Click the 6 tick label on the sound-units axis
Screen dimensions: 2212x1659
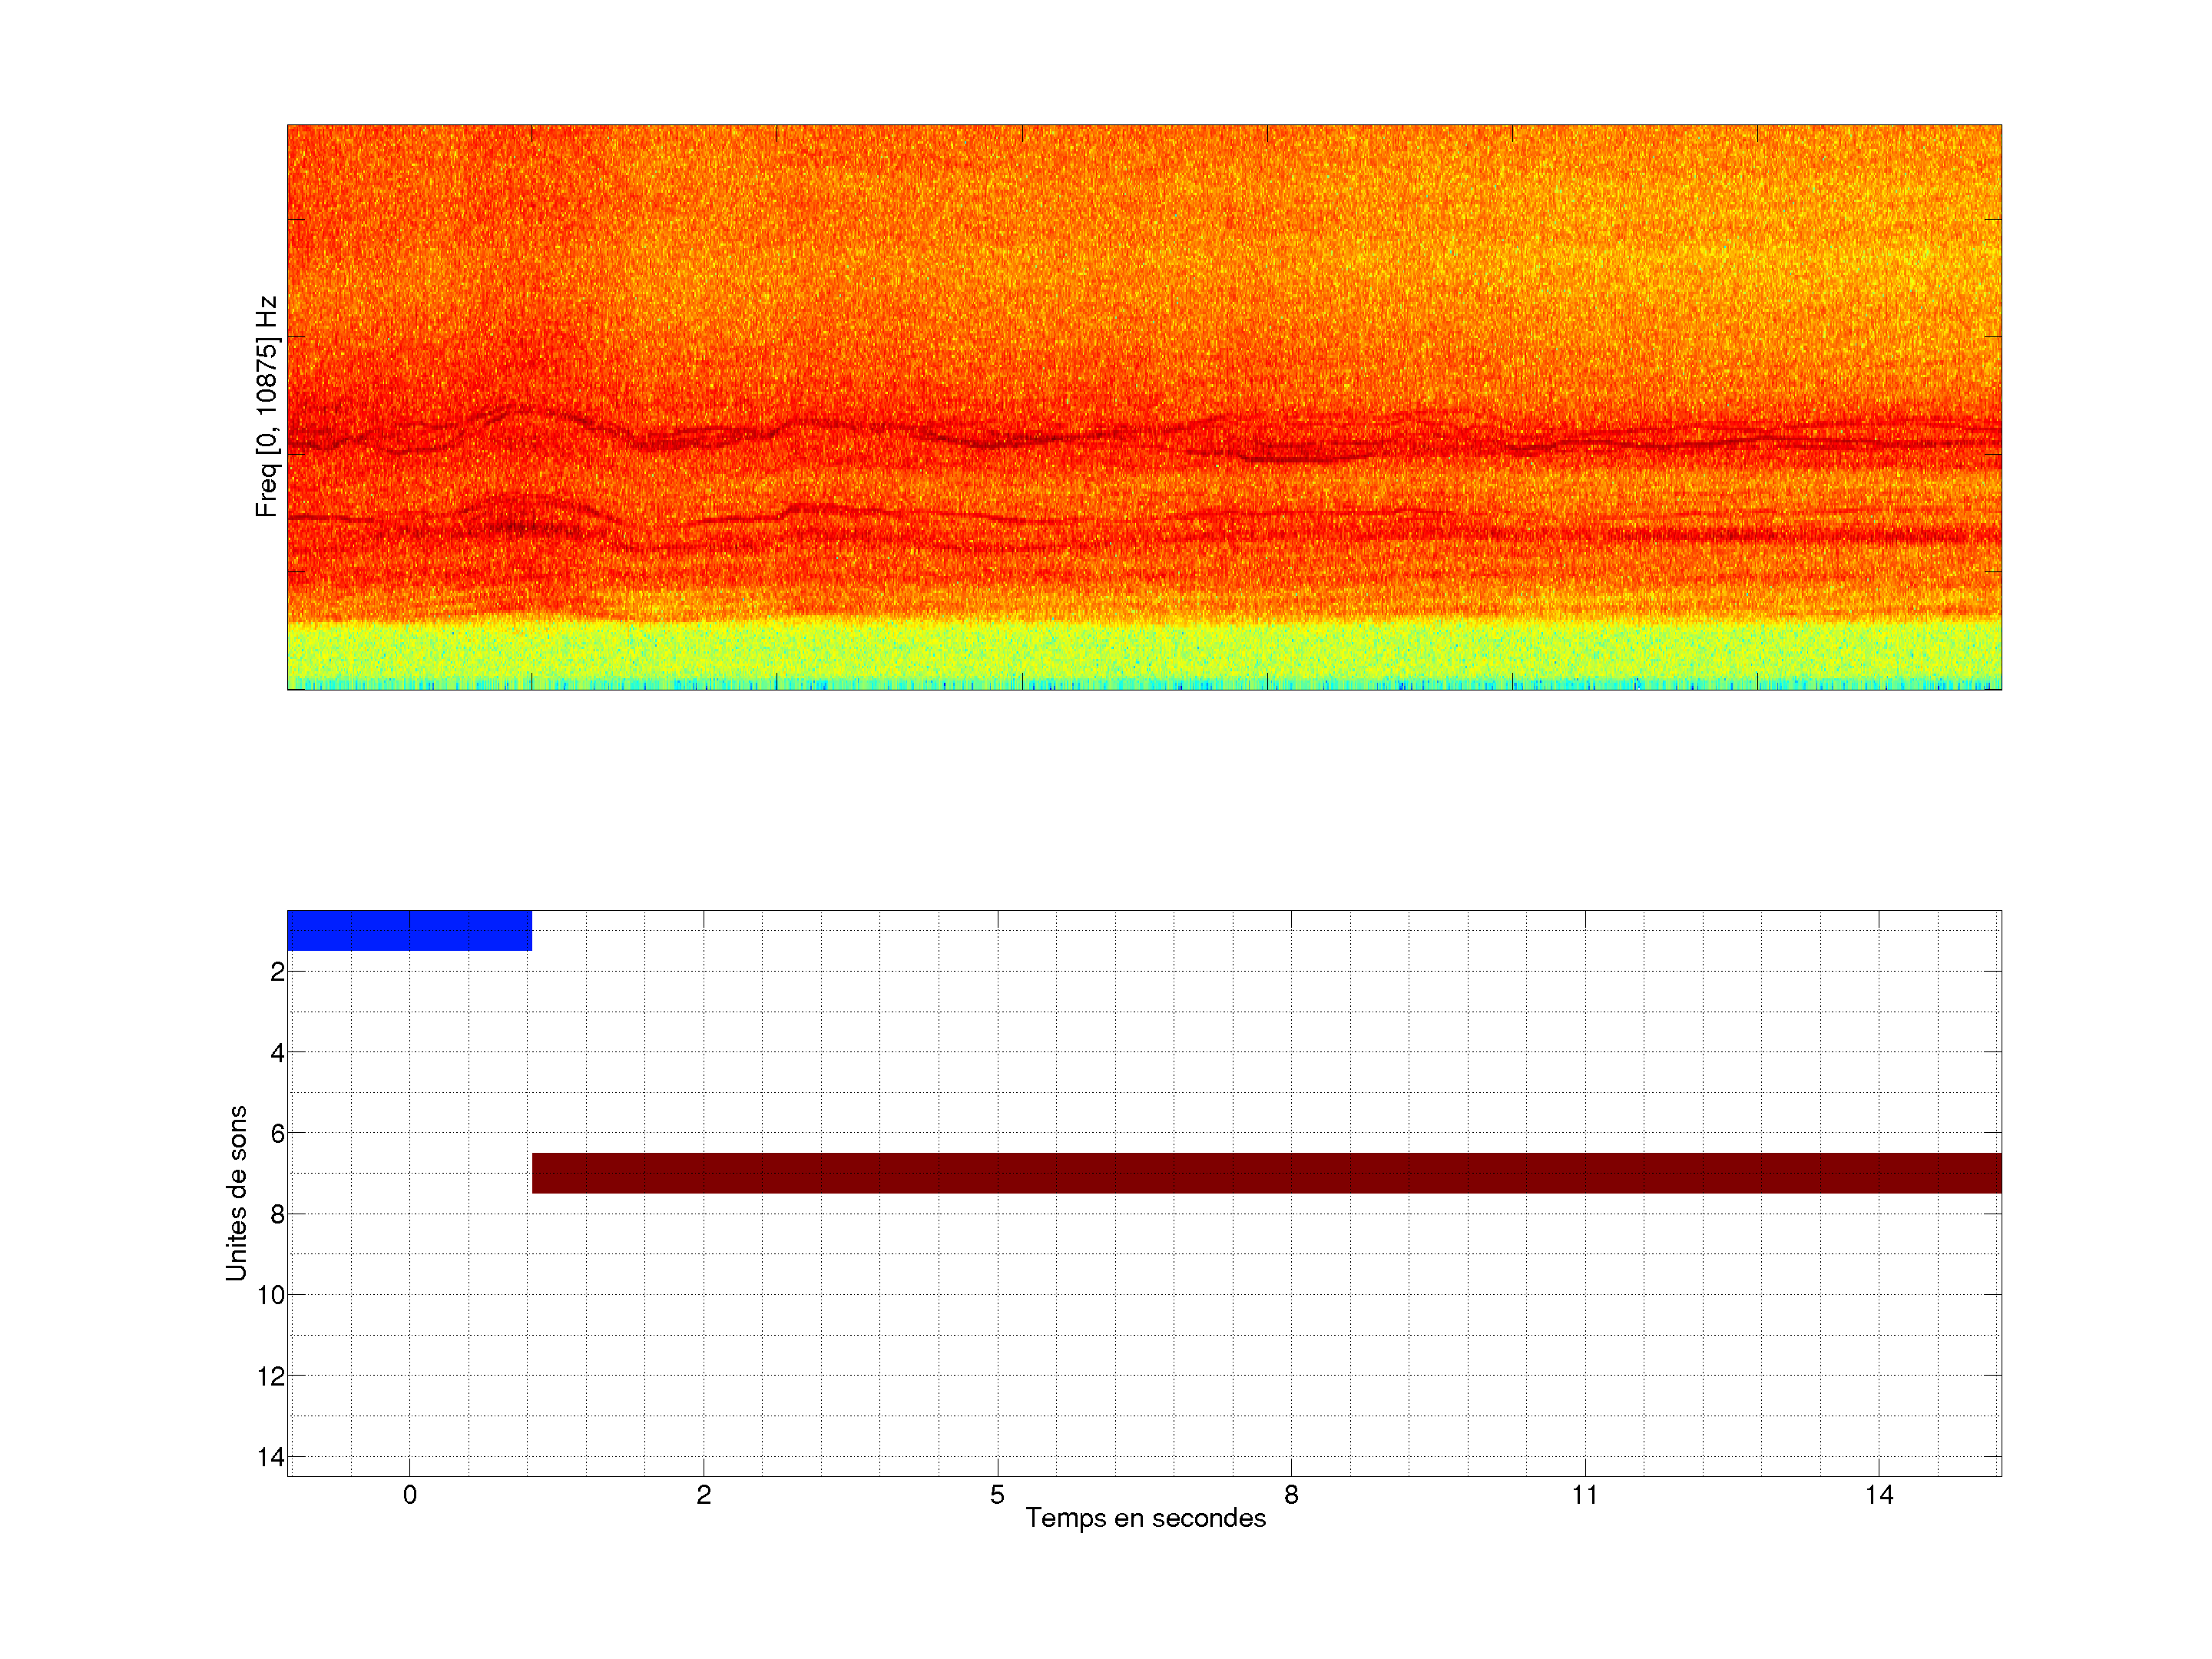(277, 1134)
